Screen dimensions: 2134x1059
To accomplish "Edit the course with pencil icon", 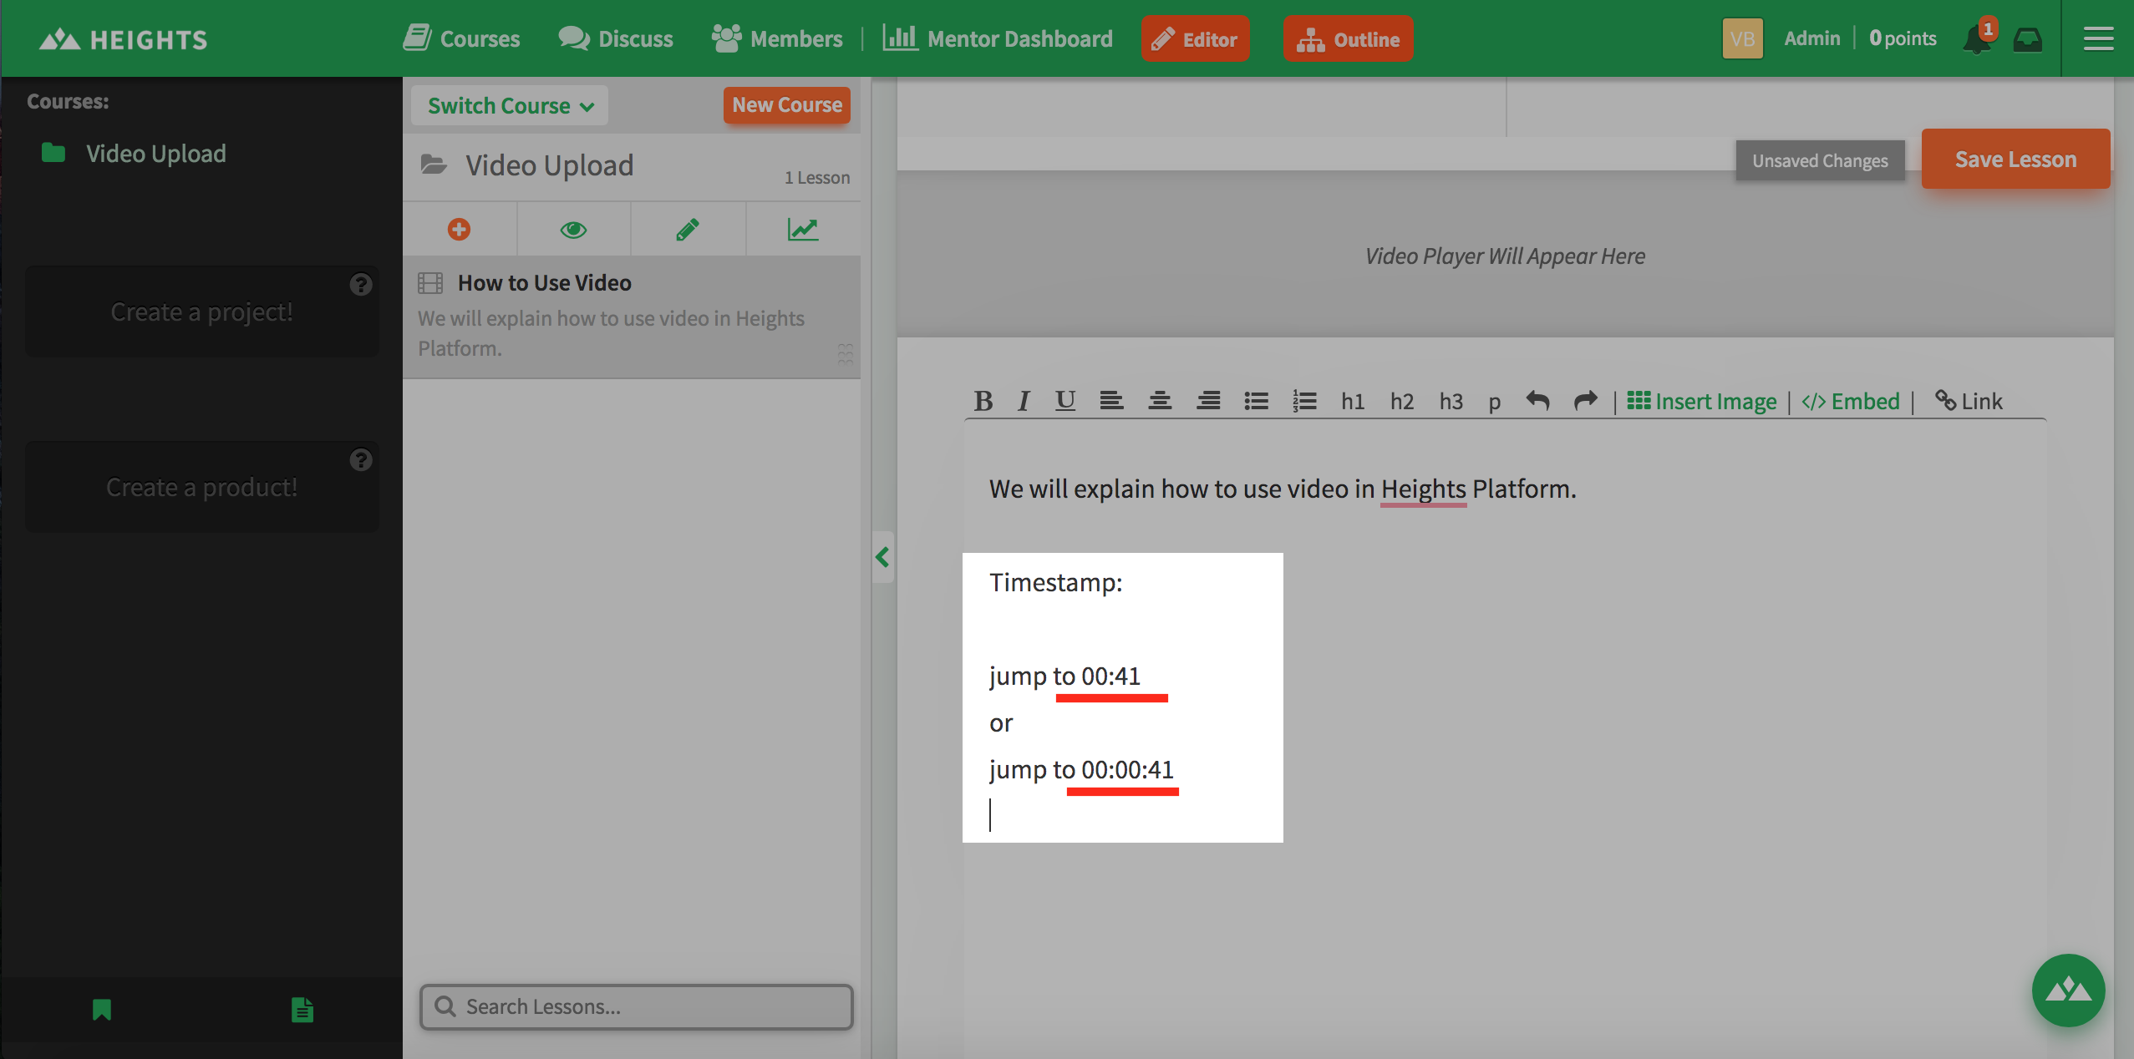I will (688, 229).
